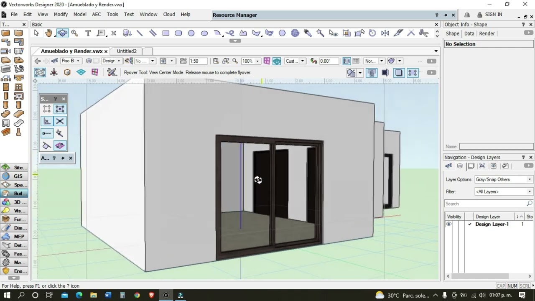Open the File menu
Viewport: 535px width, 301px height.
tap(14, 14)
